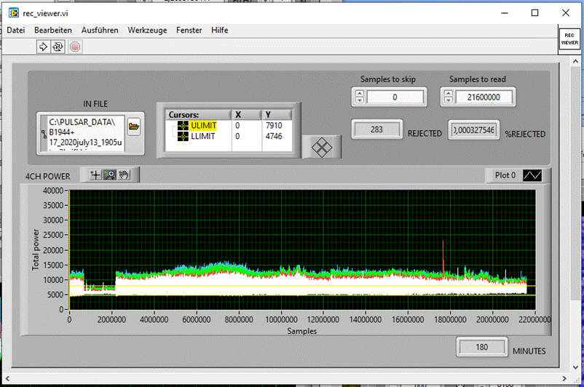Select the ULIMIT cursor name
The image size is (584, 387).
pos(203,125)
